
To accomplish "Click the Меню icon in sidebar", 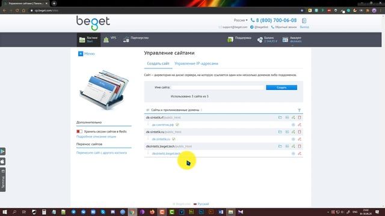I will (x=81, y=53).
